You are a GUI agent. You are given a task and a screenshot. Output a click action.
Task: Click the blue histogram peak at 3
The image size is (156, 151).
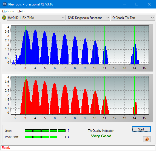coord(26,47)
